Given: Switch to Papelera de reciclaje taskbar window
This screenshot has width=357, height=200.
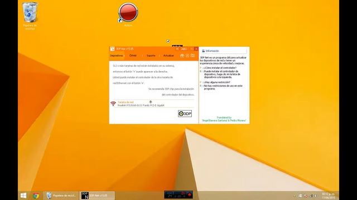Looking at the screenshot, I should [x=61, y=196].
